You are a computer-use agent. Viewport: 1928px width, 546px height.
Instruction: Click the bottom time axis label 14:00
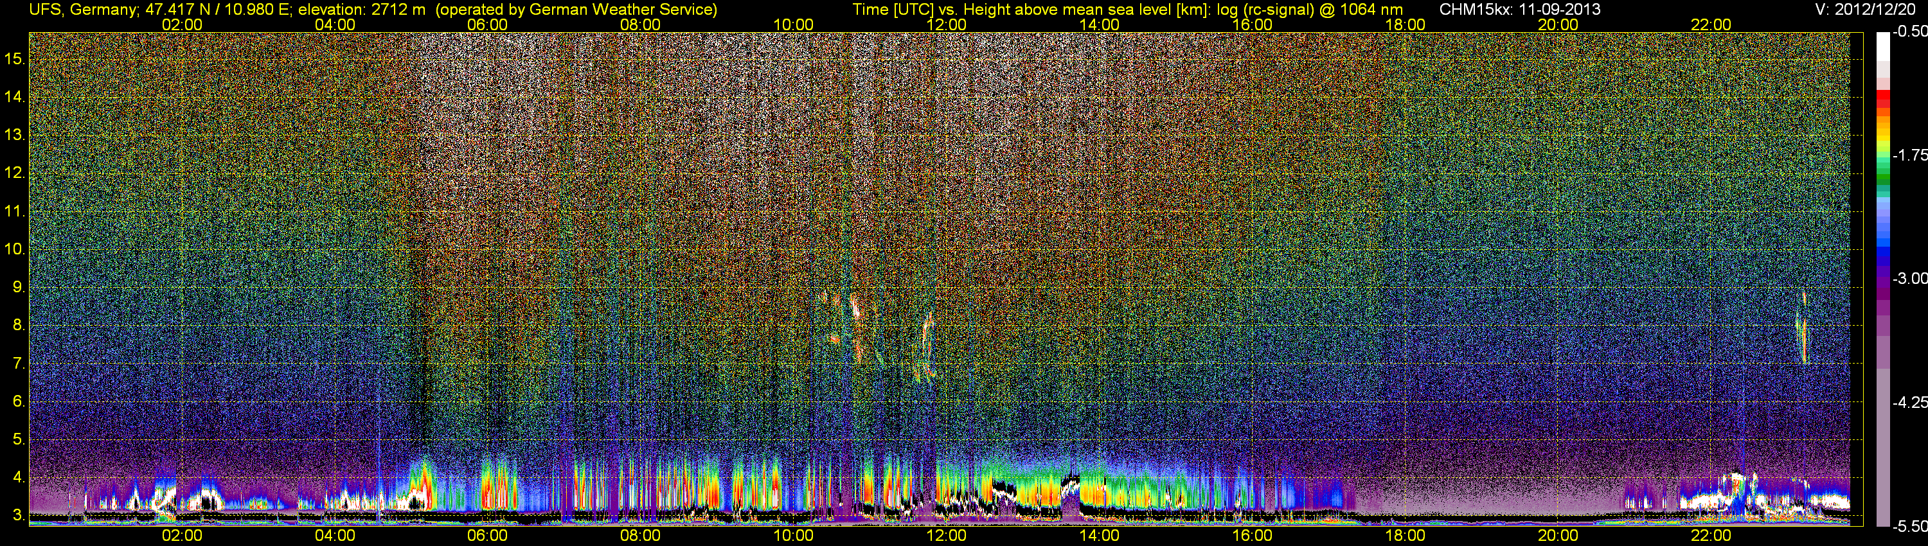[1100, 536]
